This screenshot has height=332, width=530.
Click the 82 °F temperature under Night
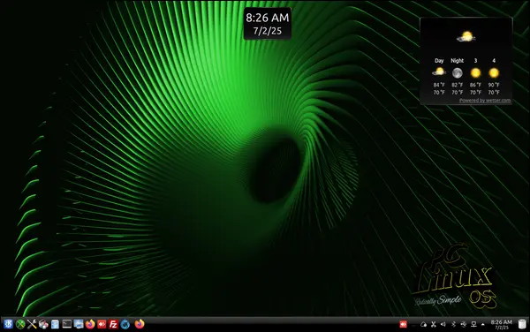458,85
